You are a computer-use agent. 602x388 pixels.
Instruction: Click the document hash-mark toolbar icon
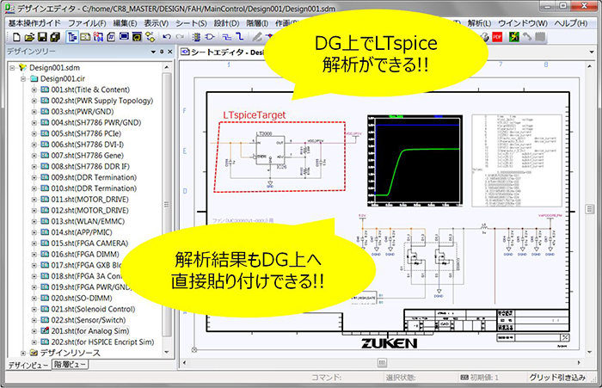(111, 37)
